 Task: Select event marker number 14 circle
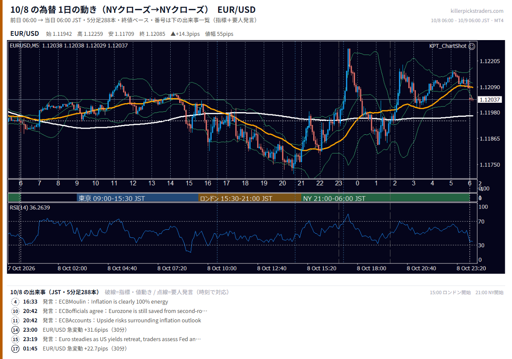click(15, 330)
